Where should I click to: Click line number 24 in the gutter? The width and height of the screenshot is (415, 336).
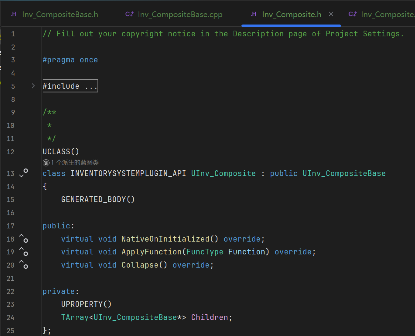tap(10, 317)
